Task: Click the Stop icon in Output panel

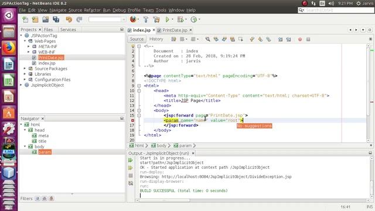Action: point(131,176)
